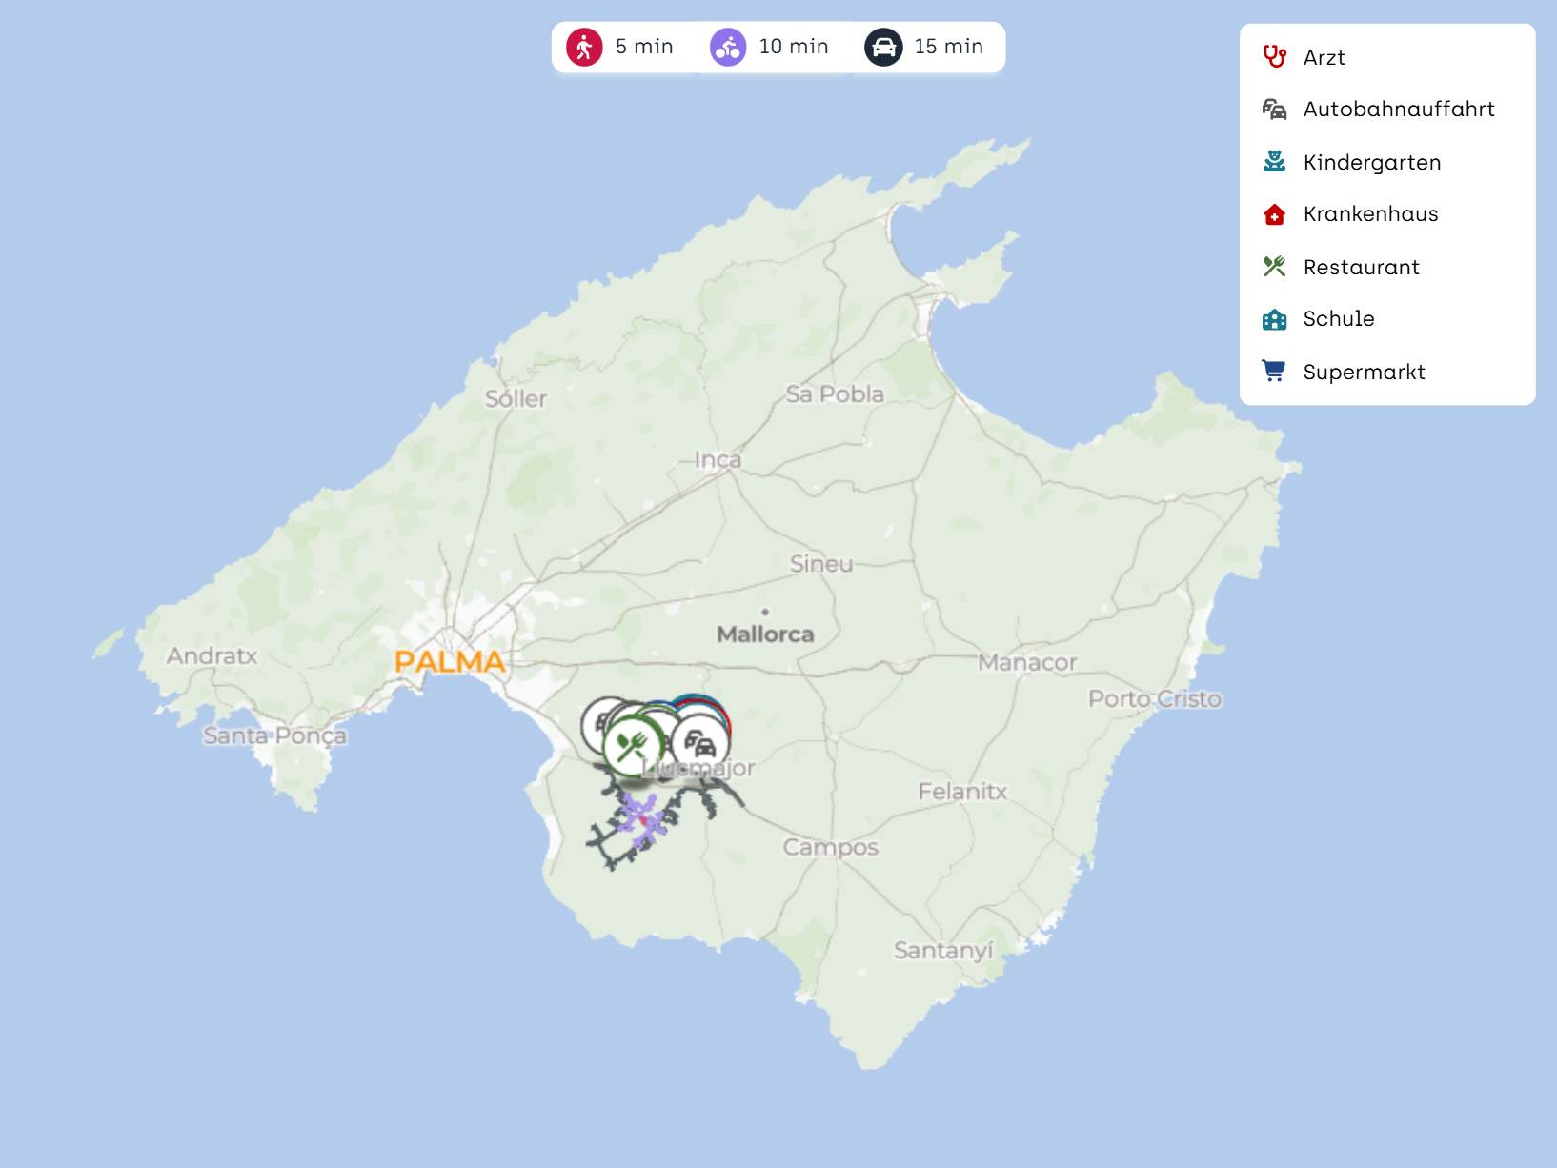Open the fully visible highway marker above Llucmajor
Screen dimensions: 1557x1168
tap(700, 743)
